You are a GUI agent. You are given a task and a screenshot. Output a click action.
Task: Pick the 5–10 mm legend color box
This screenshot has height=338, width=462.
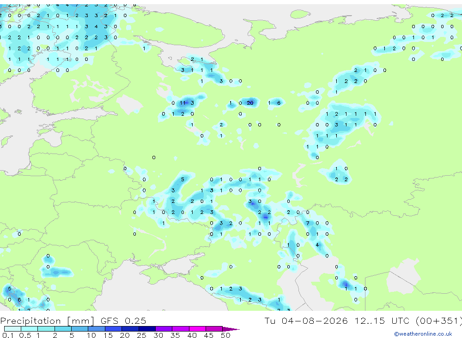tap(79, 329)
